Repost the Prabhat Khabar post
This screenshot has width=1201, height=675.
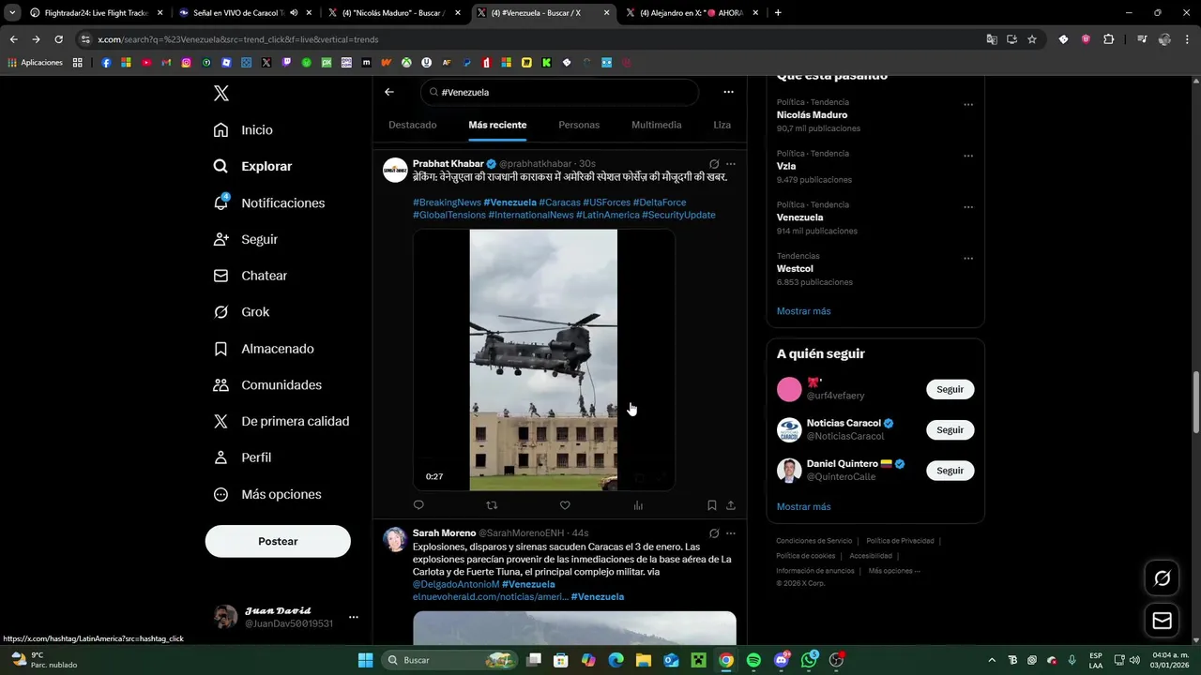pyautogui.click(x=492, y=505)
